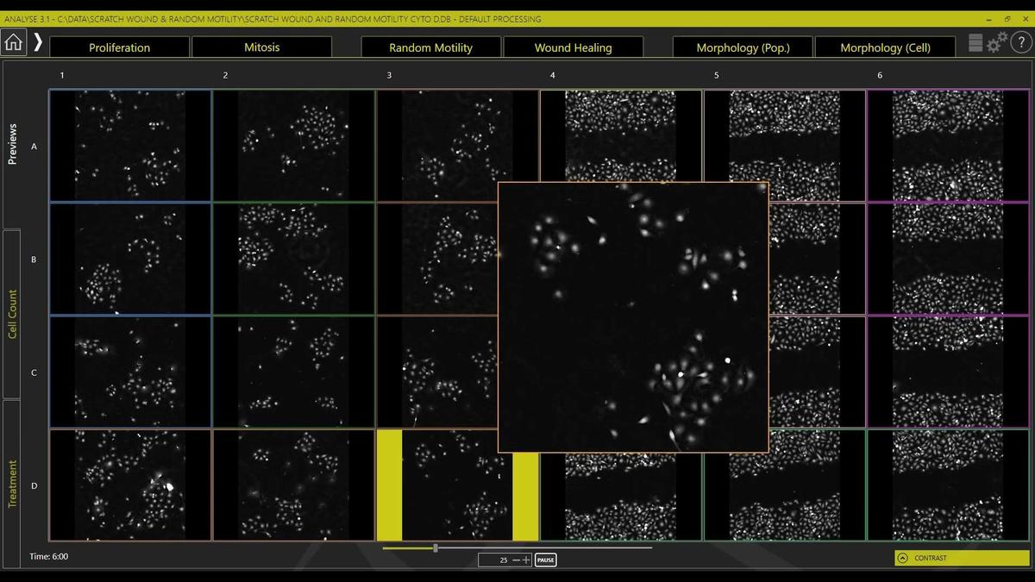Open Help using the question mark icon
Image resolution: width=1035 pixels, height=582 pixels.
tap(1023, 41)
